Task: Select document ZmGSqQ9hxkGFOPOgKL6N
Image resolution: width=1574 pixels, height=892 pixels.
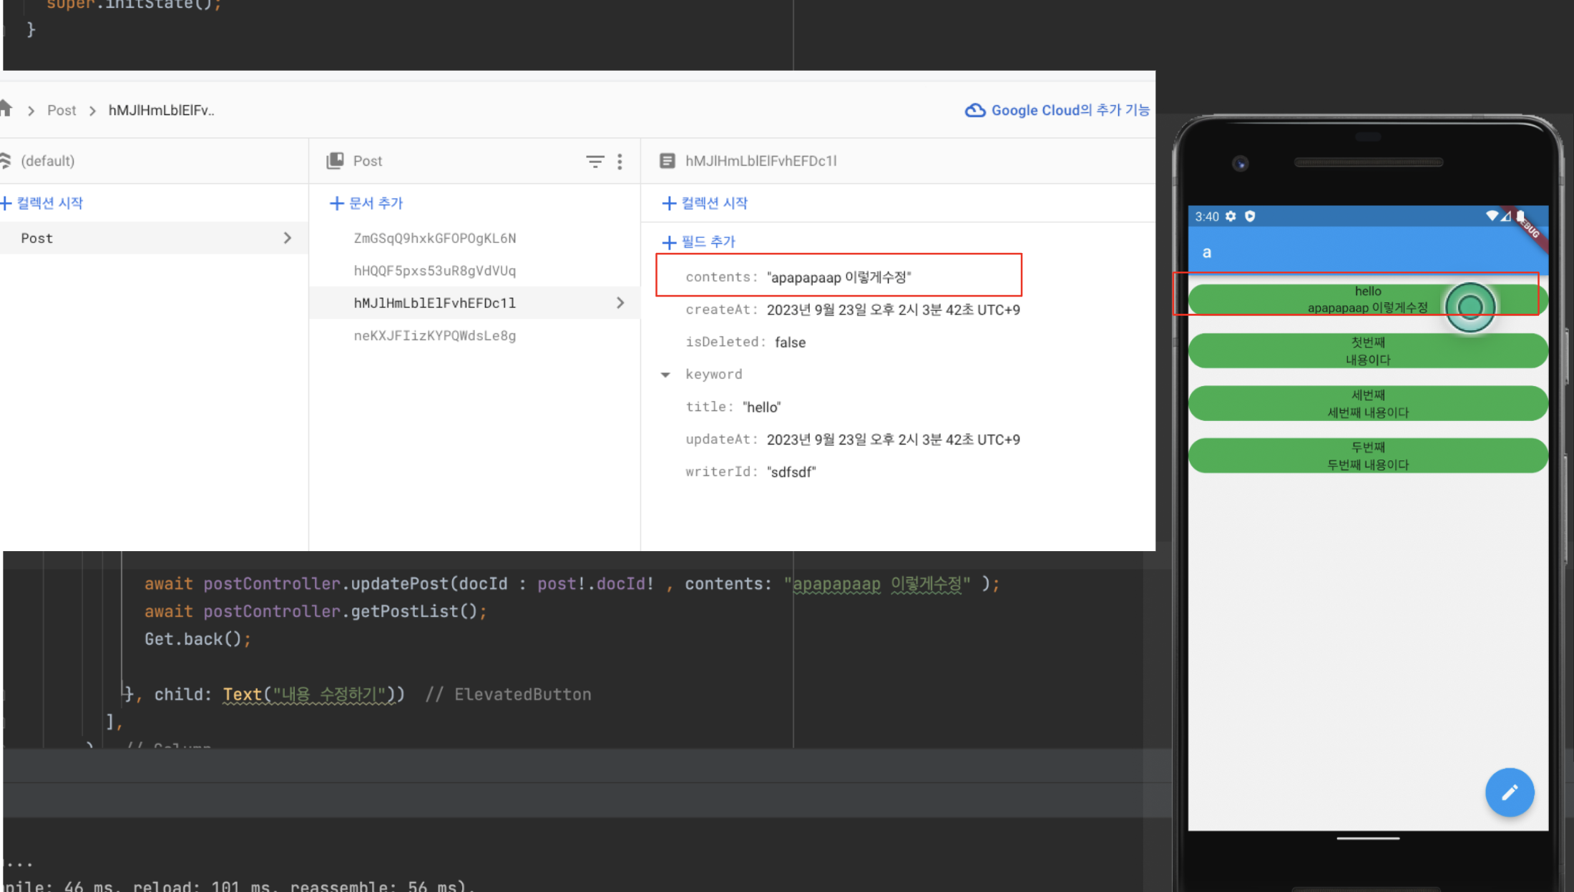Action: [x=434, y=238]
